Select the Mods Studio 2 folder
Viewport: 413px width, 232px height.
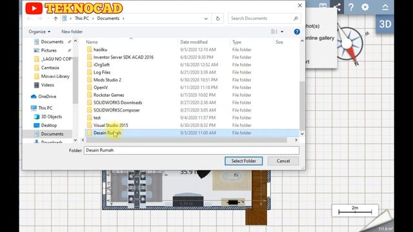click(107, 80)
